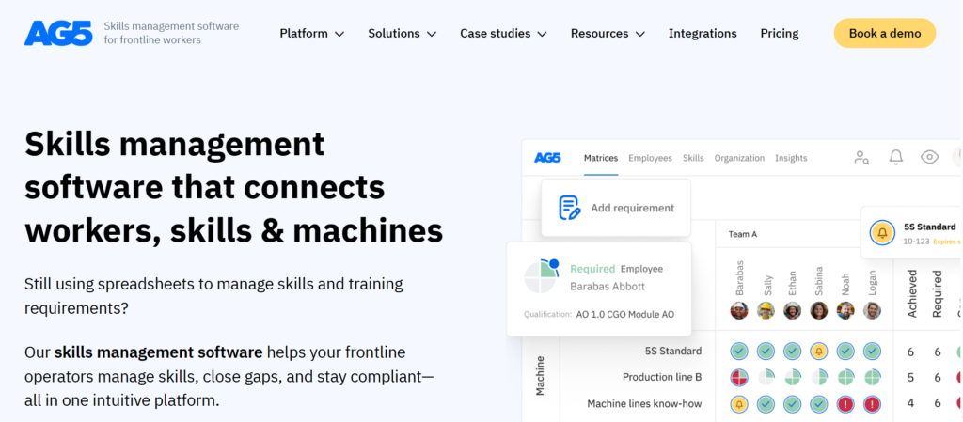Toggle the eye visibility icon in app toolbar
Screen dimensions: 963x422
pyautogui.click(x=930, y=158)
